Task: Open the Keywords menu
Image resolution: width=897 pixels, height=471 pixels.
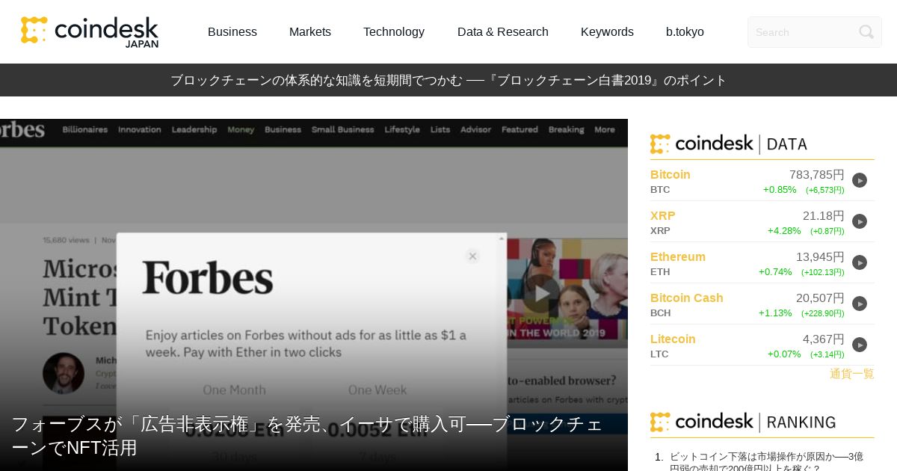Action: tap(607, 32)
